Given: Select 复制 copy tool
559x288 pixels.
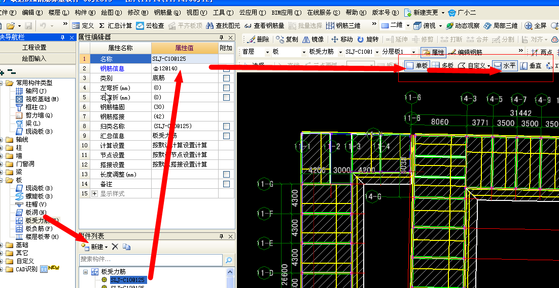Looking at the screenshot, I should point(287,39).
